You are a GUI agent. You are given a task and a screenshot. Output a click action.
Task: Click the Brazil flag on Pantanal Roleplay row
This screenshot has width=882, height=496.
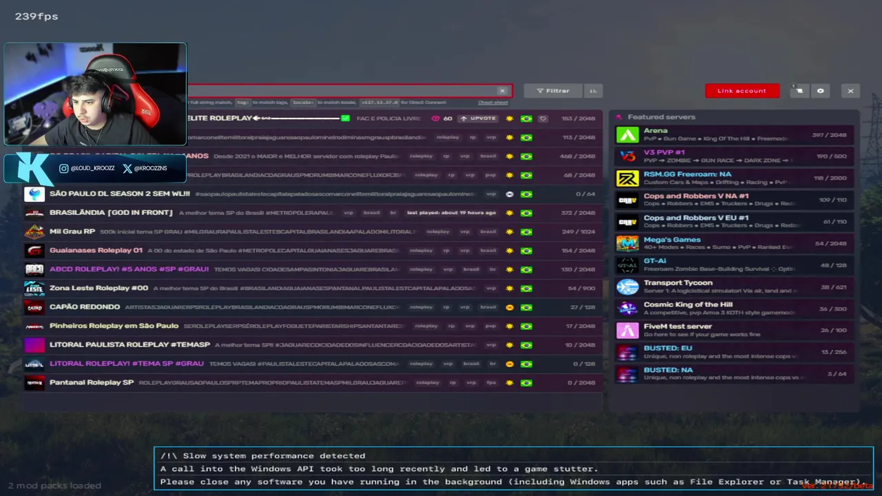[526, 383]
